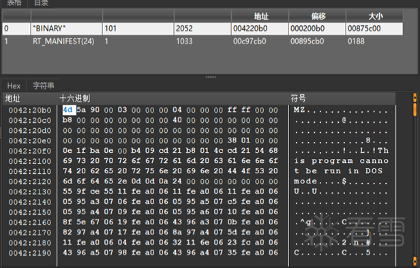Click the hex scrollbar up arrow
Screen dimensions: 420x268
(415, 98)
